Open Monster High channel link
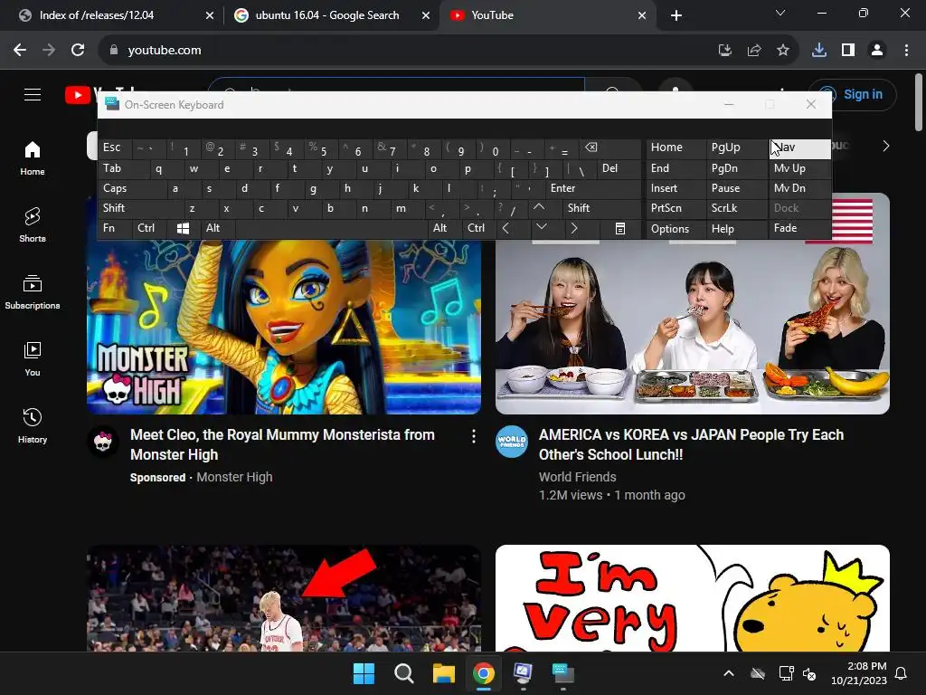 pyautogui.click(x=234, y=477)
